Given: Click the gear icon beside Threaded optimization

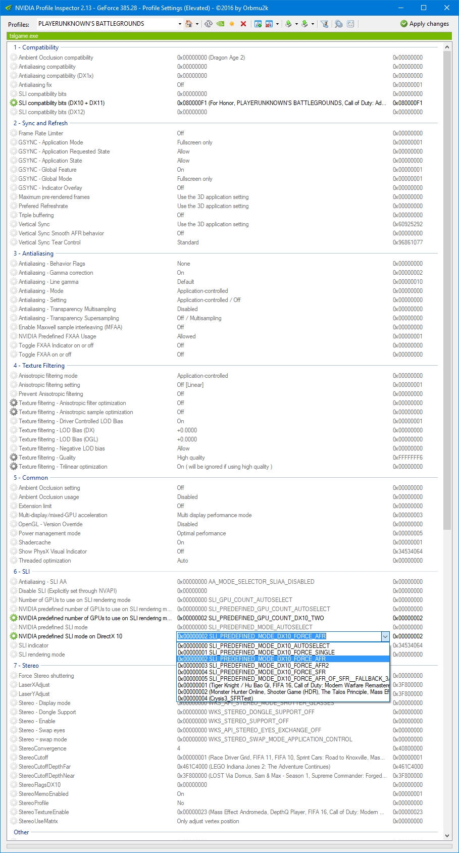Looking at the screenshot, I should [14, 561].
